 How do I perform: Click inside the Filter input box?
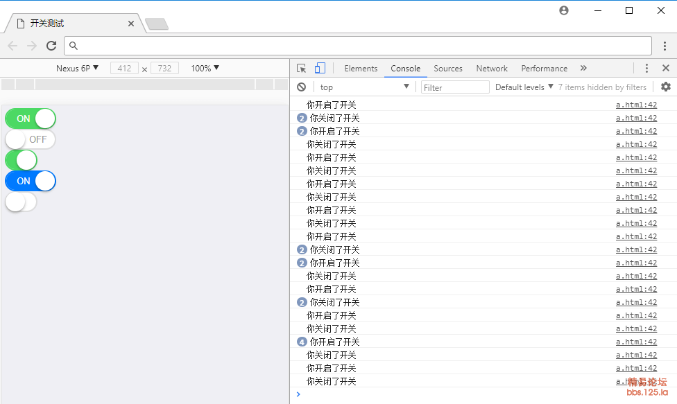click(x=455, y=87)
